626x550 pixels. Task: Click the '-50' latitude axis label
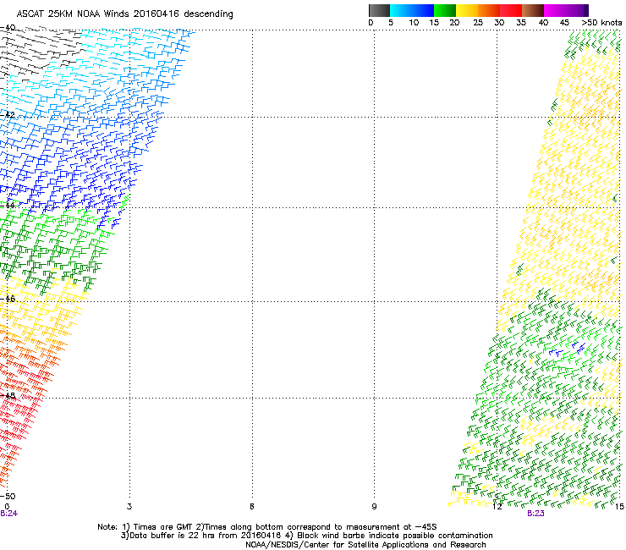pos(8,496)
